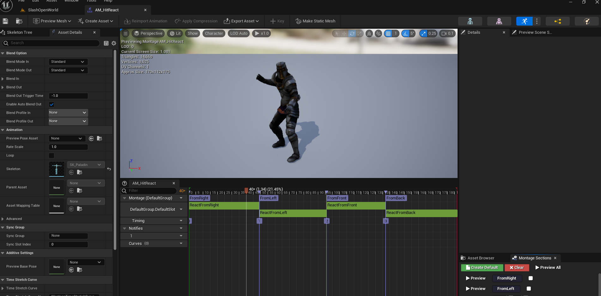Click the Asset Details search field
Viewport: 601px width, 296px height.
(x=51, y=43)
